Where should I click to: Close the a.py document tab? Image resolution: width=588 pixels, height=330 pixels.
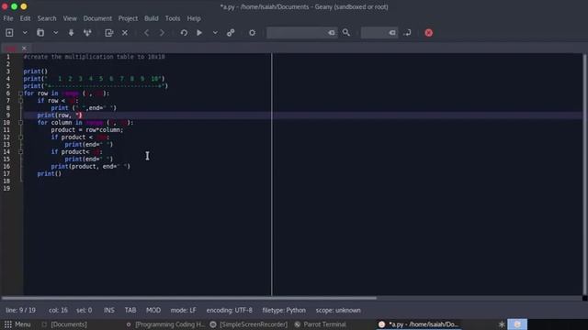tap(24, 49)
